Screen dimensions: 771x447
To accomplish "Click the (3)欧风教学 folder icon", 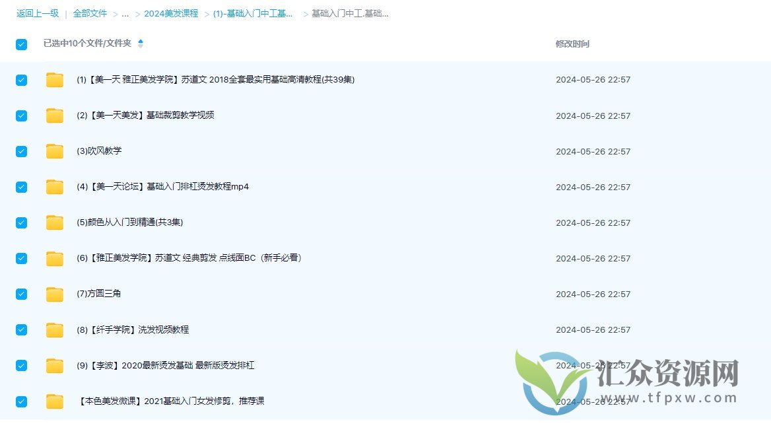I will (54, 151).
